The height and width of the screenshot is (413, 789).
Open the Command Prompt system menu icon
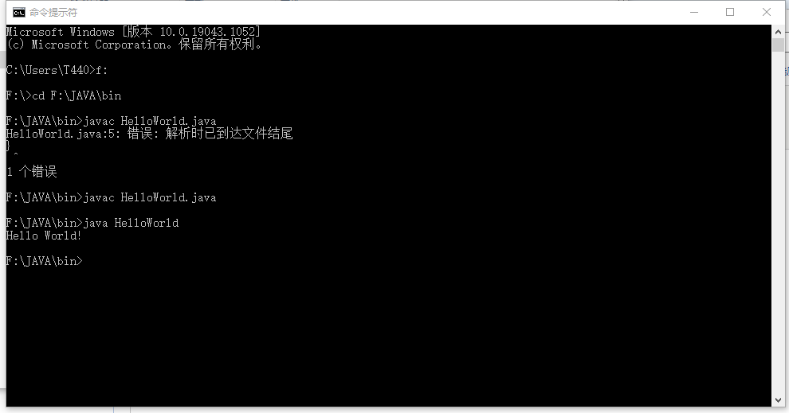(x=18, y=13)
